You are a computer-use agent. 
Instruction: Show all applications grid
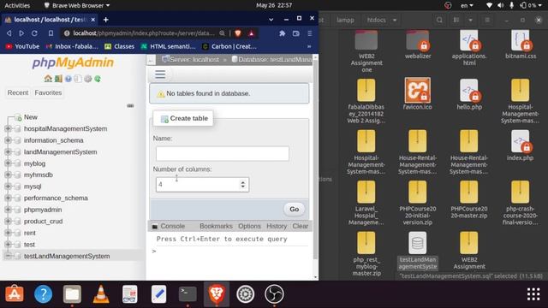[x=533, y=294]
